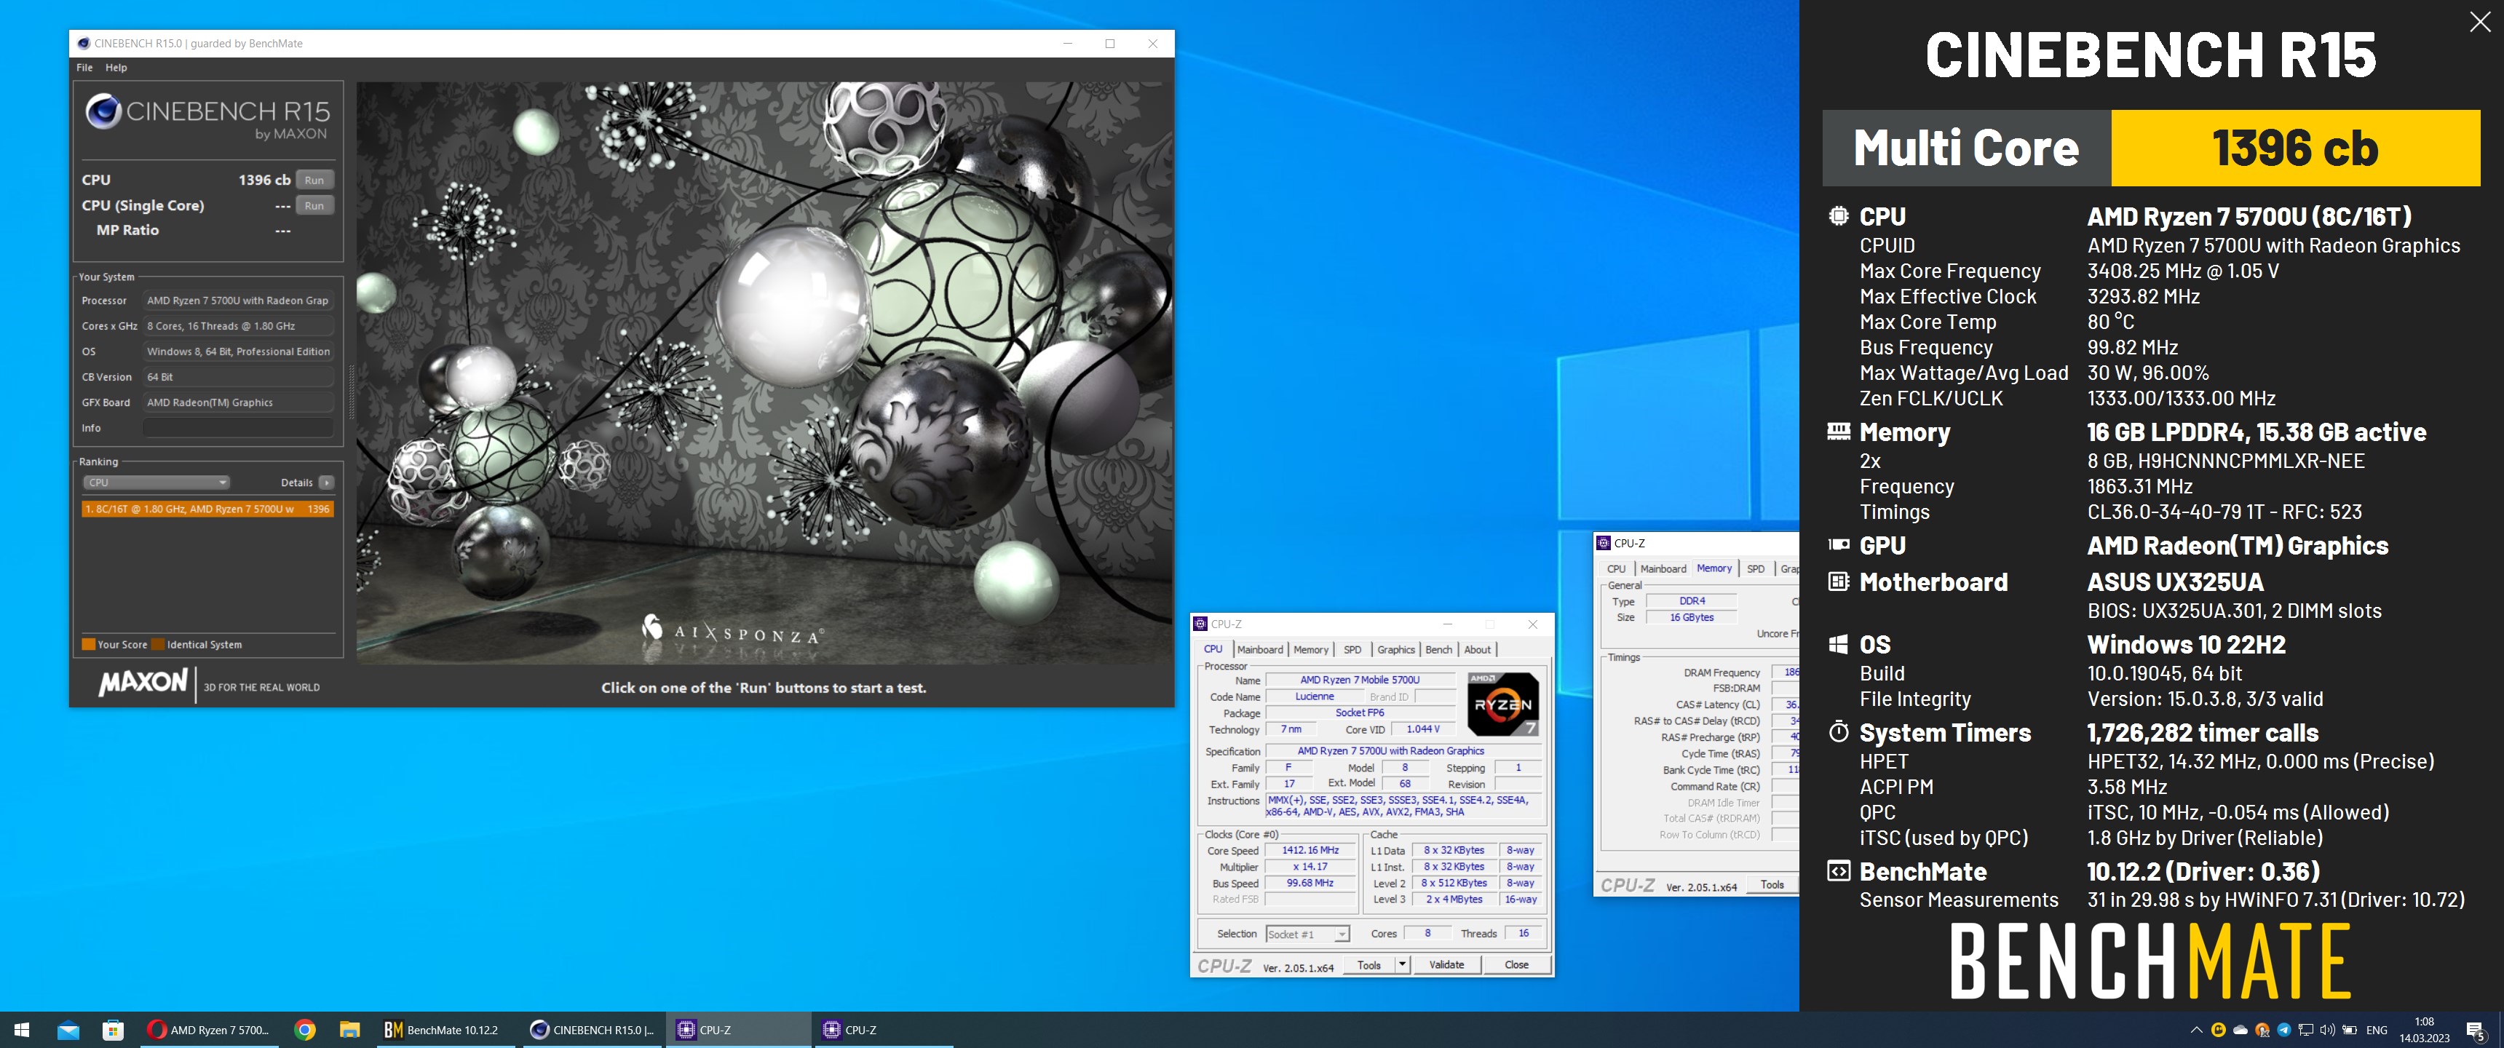Click the Windows OS icon in BenchMate panel
This screenshot has width=2504, height=1048.
1838,643
